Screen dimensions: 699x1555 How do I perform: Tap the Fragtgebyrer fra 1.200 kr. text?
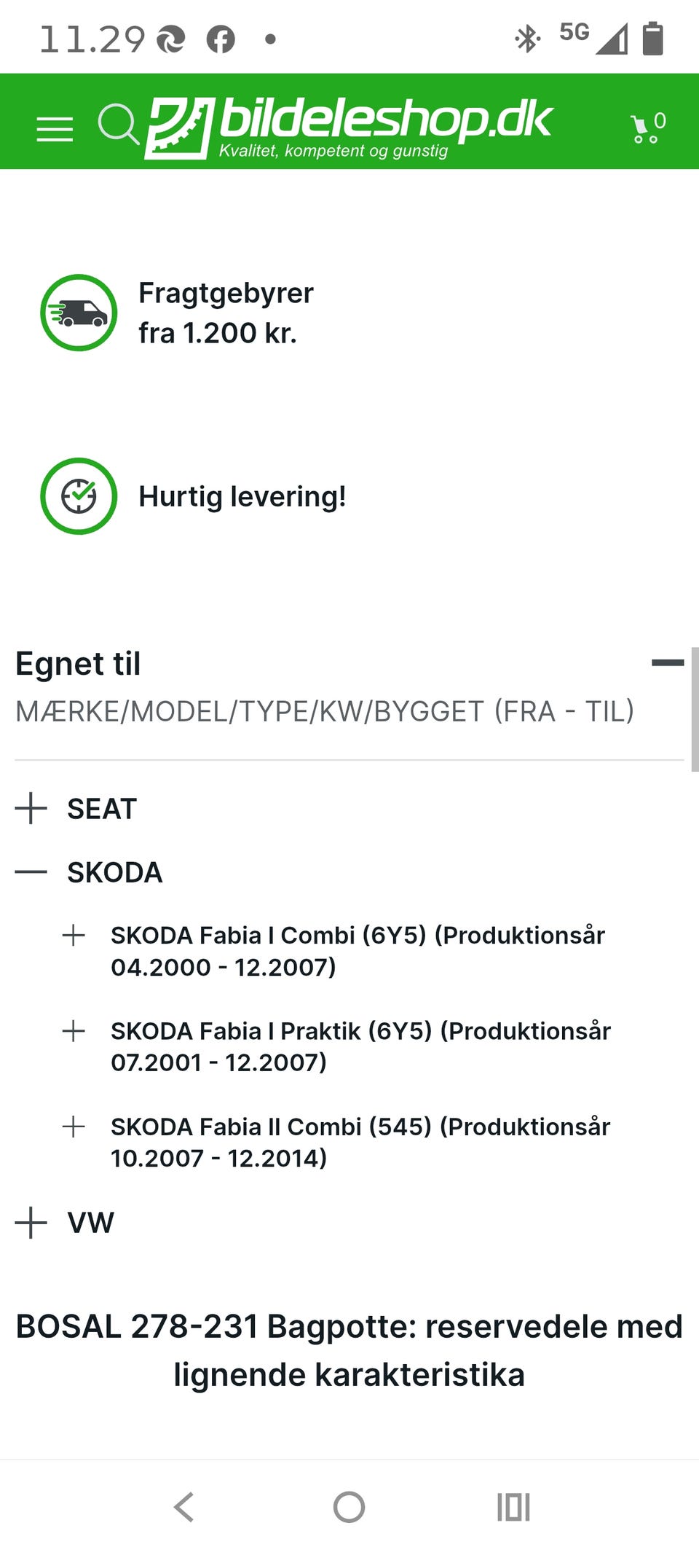[226, 313]
